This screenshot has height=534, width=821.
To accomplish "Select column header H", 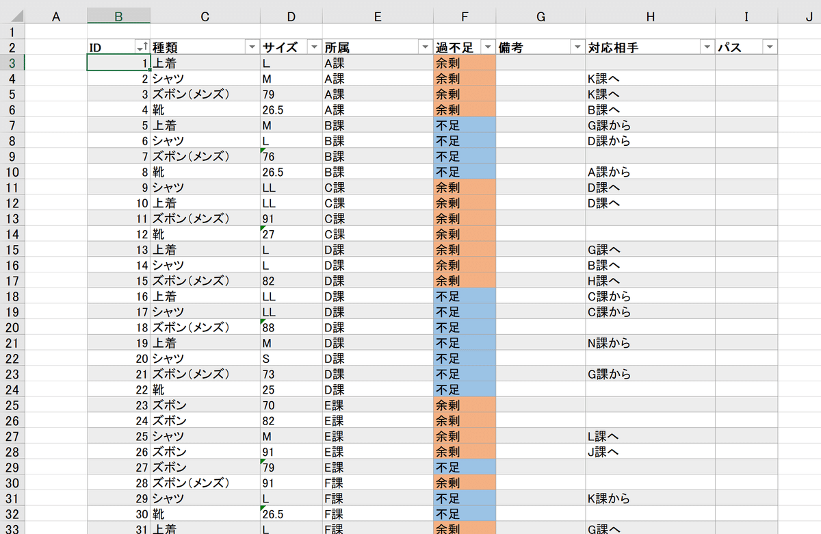I will pyautogui.click(x=651, y=17).
